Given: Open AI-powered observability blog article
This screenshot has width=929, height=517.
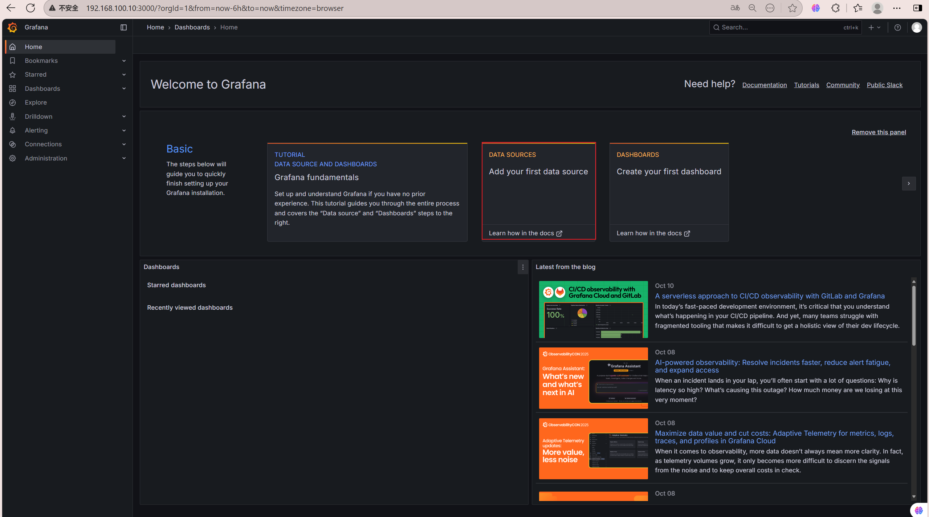Looking at the screenshot, I should [773, 366].
